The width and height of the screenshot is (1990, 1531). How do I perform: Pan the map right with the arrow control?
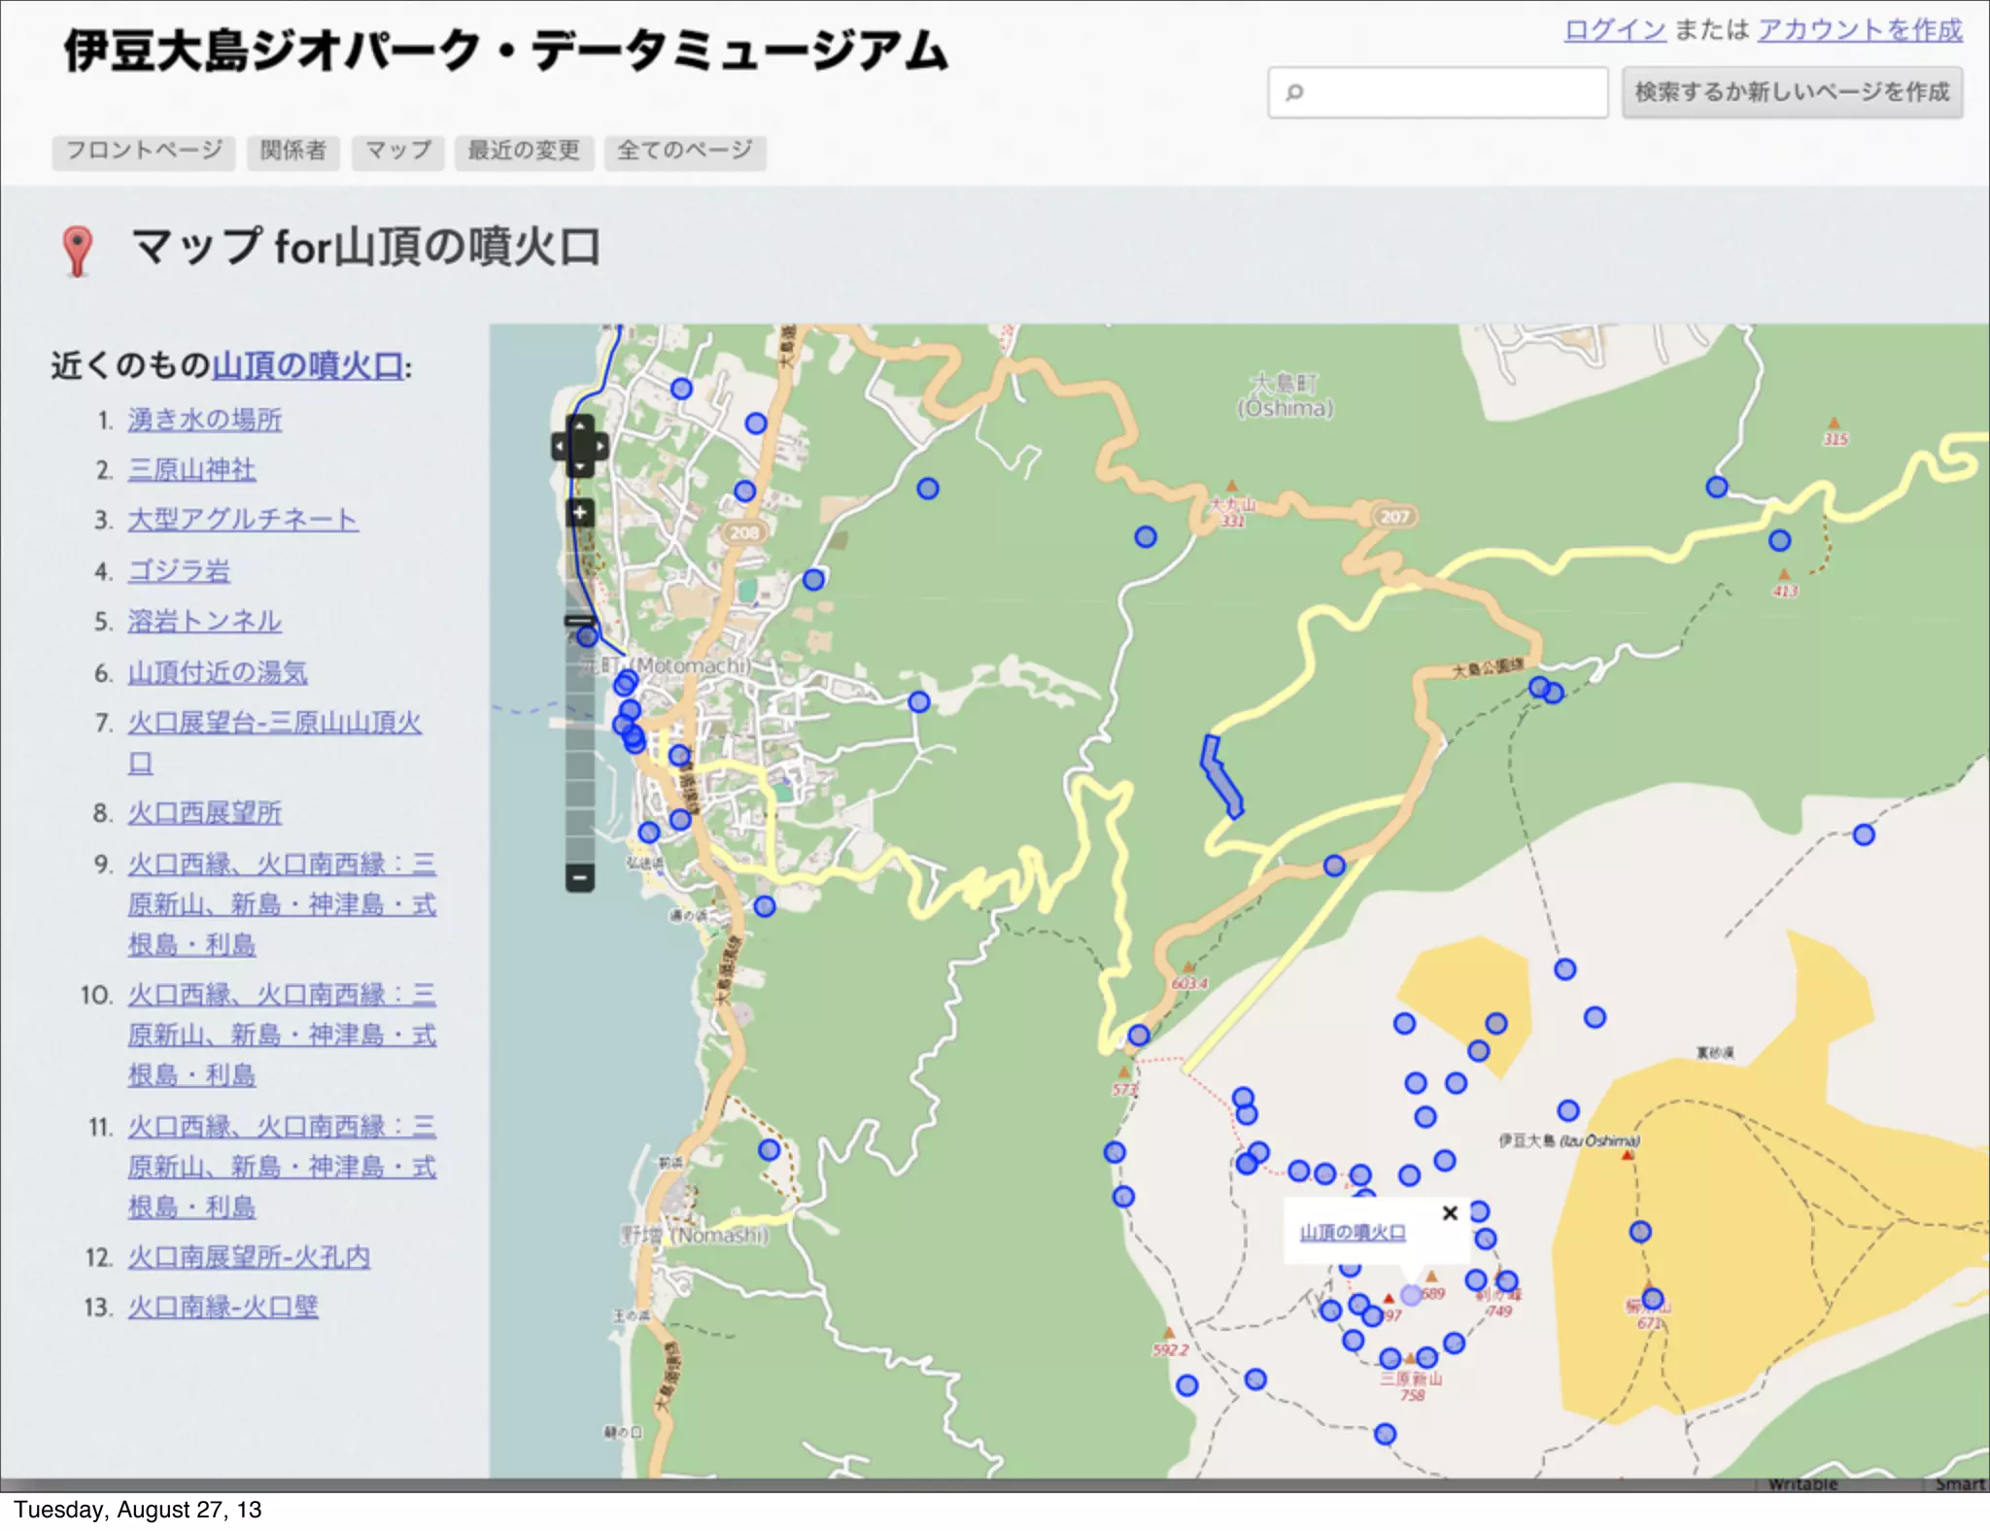[x=600, y=447]
